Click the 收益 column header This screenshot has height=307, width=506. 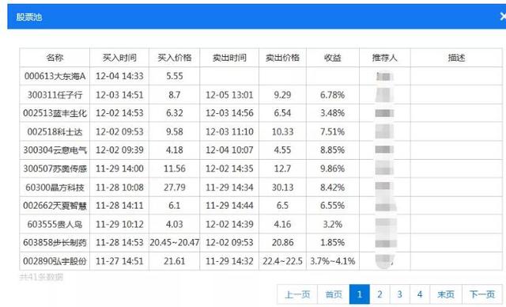tap(333, 58)
